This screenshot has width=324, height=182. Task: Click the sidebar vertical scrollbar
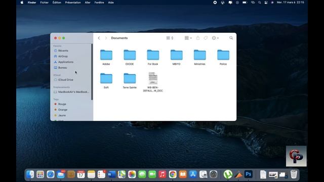click(92, 72)
